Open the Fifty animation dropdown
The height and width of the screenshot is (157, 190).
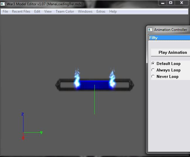pos(169,38)
